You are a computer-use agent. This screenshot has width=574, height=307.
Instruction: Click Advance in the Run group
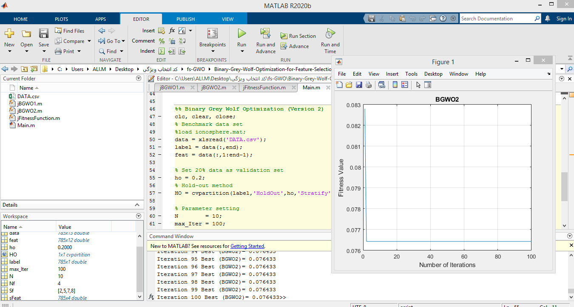295,46
